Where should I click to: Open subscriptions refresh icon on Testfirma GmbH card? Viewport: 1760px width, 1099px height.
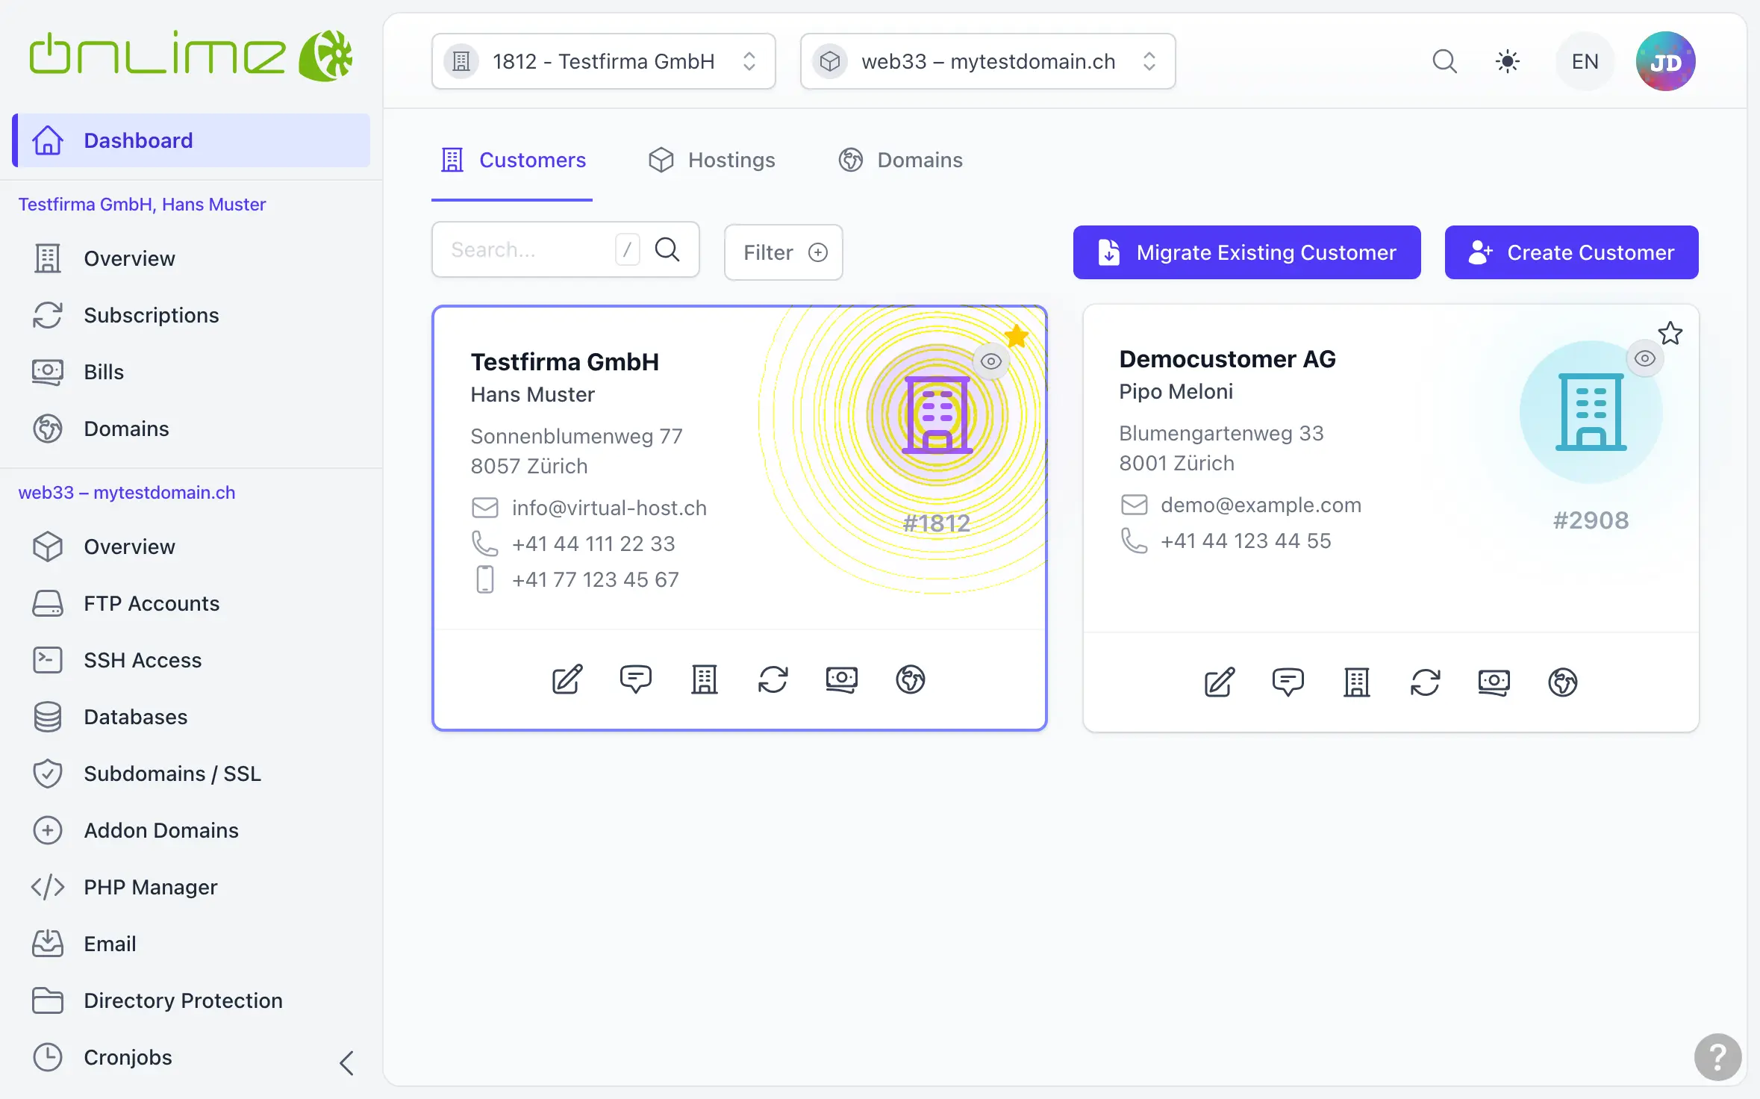point(773,679)
